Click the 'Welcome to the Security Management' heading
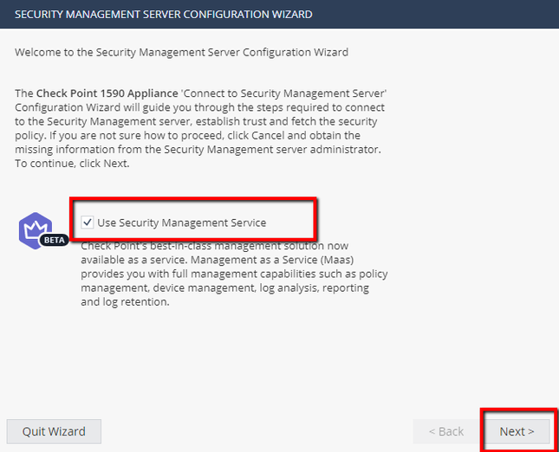Screen dimensions: 559x452 coord(181,52)
